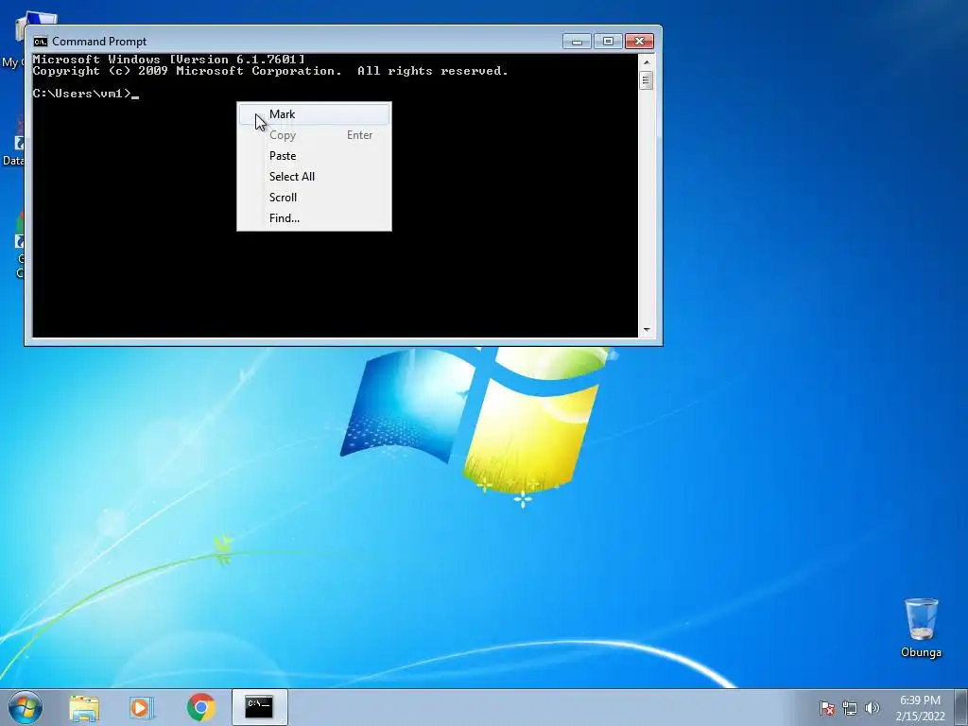Click the Copyright 2009 Microsoft line
Image resolution: width=968 pixels, height=726 pixels.
coord(270,71)
